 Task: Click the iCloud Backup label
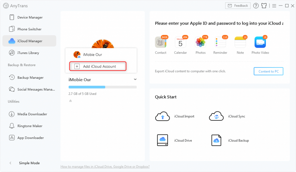click(x=238, y=140)
